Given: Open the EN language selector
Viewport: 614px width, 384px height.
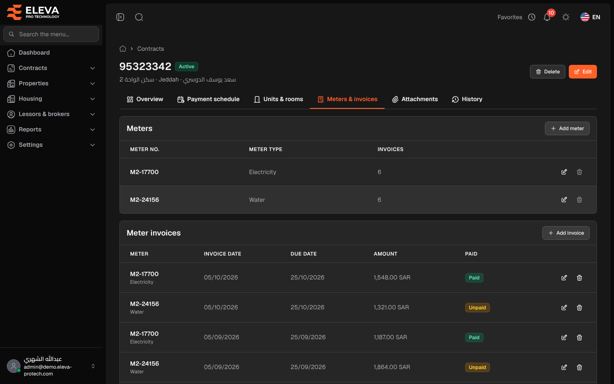Looking at the screenshot, I should pyautogui.click(x=590, y=17).
